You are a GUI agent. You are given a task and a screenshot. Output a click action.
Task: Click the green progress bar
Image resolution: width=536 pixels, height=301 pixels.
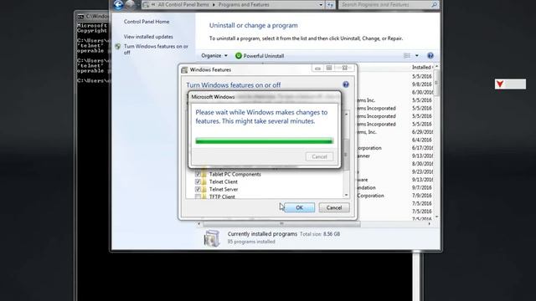264,141
